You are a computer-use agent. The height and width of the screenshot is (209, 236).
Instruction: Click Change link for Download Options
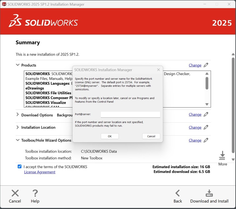coord(195,114)
